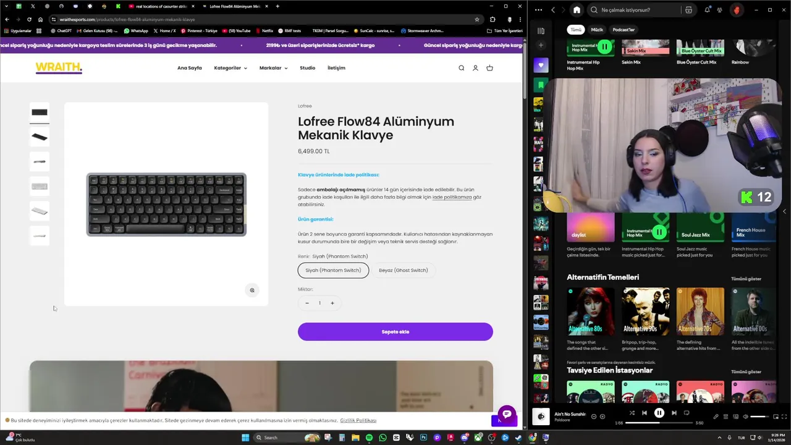
Task: Select white keyboard thumbnail image
Action: 40,187
